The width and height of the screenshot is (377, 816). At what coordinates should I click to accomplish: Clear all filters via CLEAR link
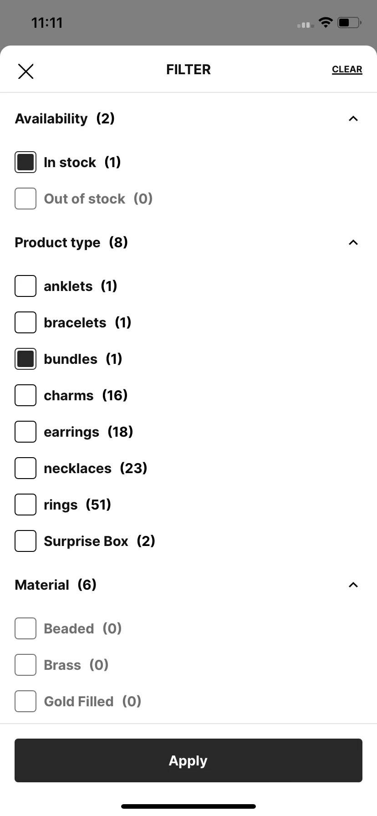[347, 70]
